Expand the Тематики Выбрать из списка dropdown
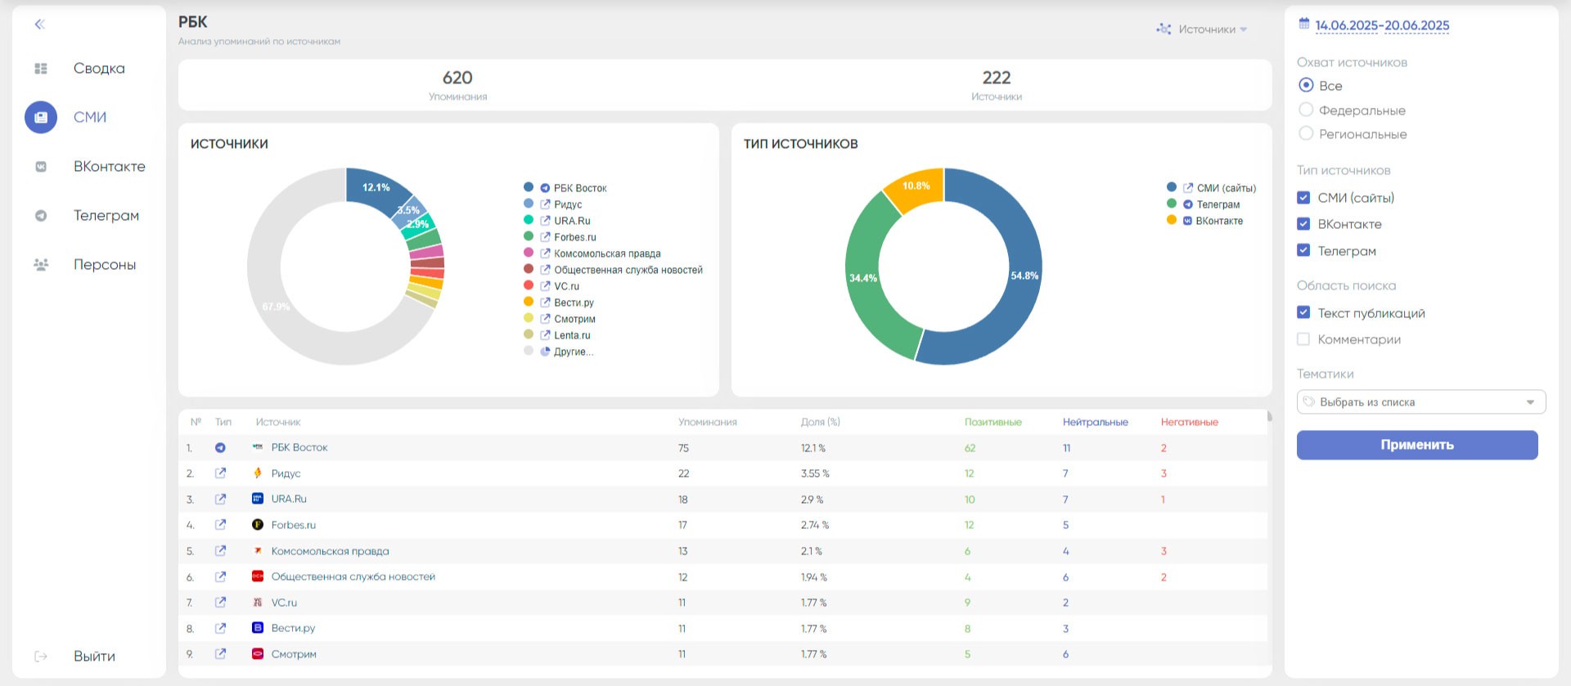 click(1420, 402)
